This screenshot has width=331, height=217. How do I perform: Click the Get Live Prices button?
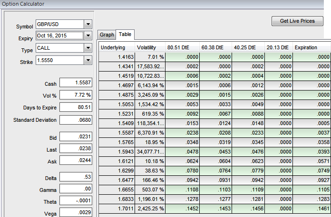click(x=297, y=21)
